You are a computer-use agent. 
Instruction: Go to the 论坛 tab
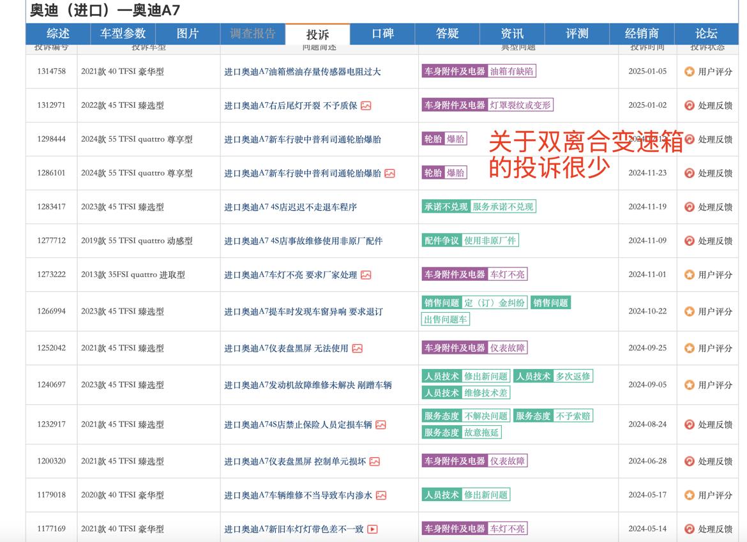(x=706, y=34)
